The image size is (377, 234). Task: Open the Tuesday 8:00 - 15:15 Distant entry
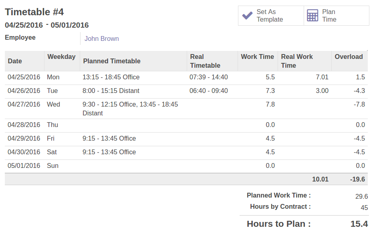pyautogui.click(x=111, y=91)
